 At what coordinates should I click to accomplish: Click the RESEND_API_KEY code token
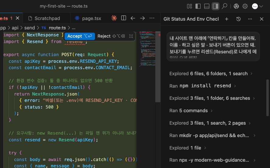click(x=98, y=61)
